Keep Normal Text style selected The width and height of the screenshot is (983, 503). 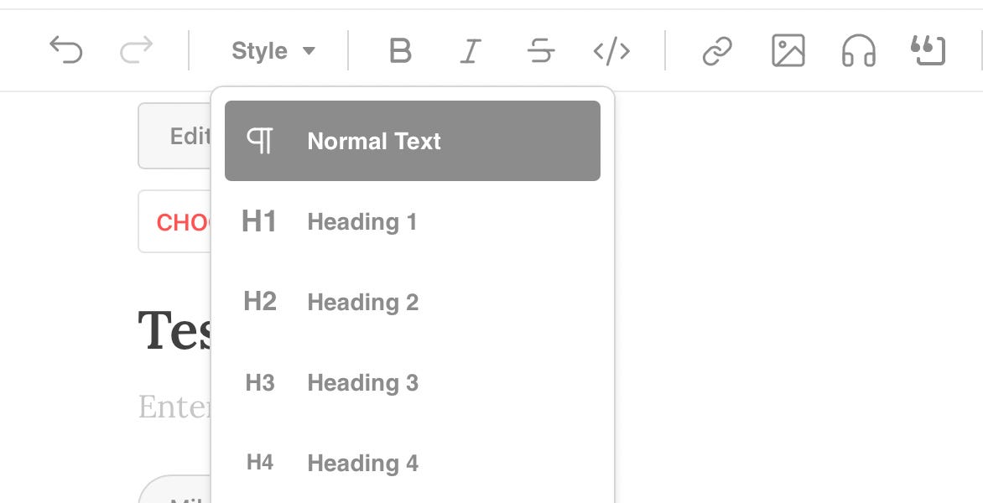pos(373,140)
